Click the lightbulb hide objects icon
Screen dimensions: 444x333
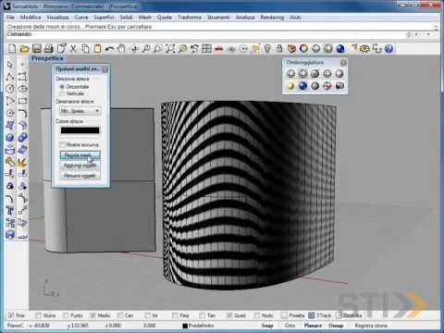pos(267,48)
